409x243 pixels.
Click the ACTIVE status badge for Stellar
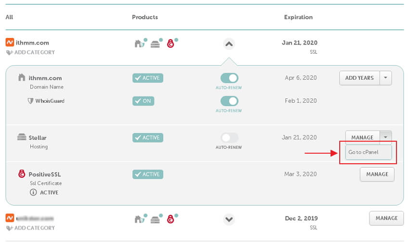click(148, 137)
